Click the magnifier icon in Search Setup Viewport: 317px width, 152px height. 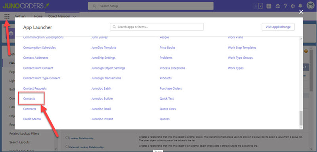[94, 6]
